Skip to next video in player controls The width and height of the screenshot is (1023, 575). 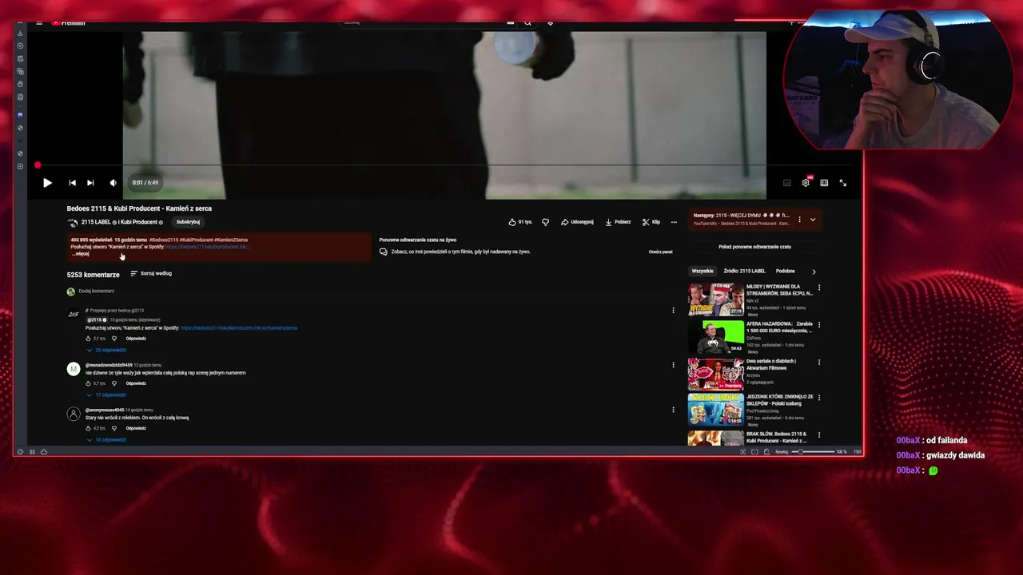point(90,183)
